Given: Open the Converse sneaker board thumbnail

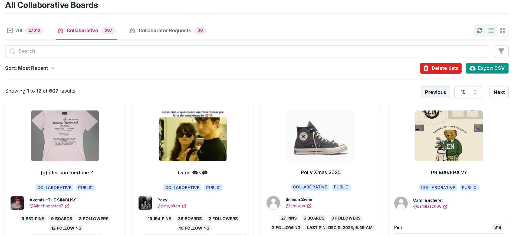Looking at the screenshot, I should (321, 136).
